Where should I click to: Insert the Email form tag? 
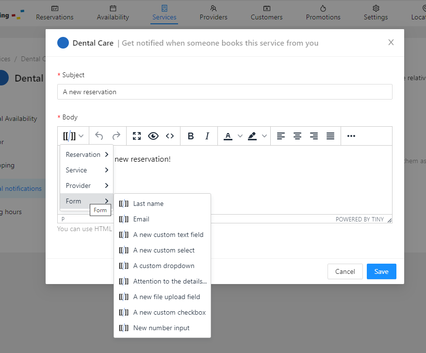click(x=140, y=219)
